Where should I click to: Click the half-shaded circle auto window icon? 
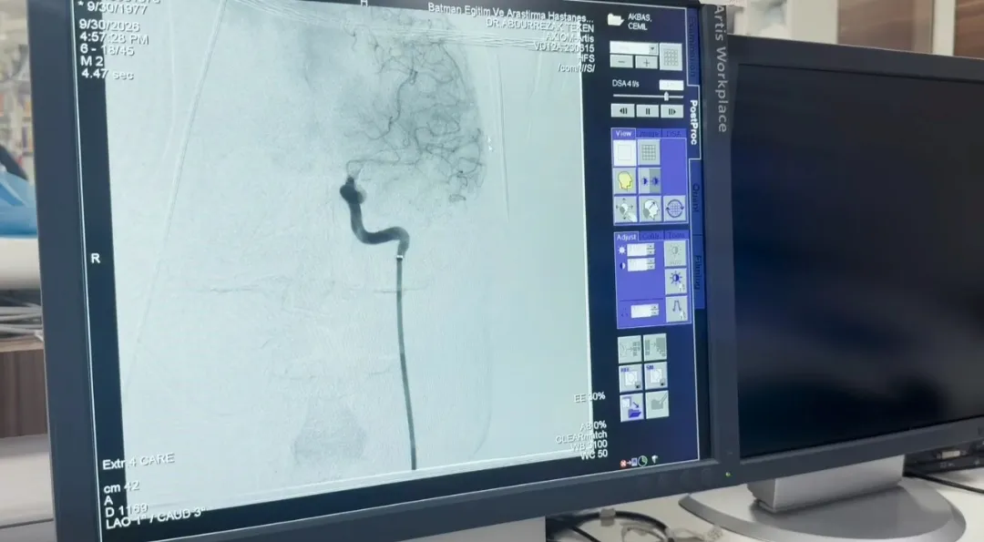[675, 253]
